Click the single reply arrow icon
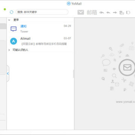This screenshot has width=135, height=135. tap(108, 12)
